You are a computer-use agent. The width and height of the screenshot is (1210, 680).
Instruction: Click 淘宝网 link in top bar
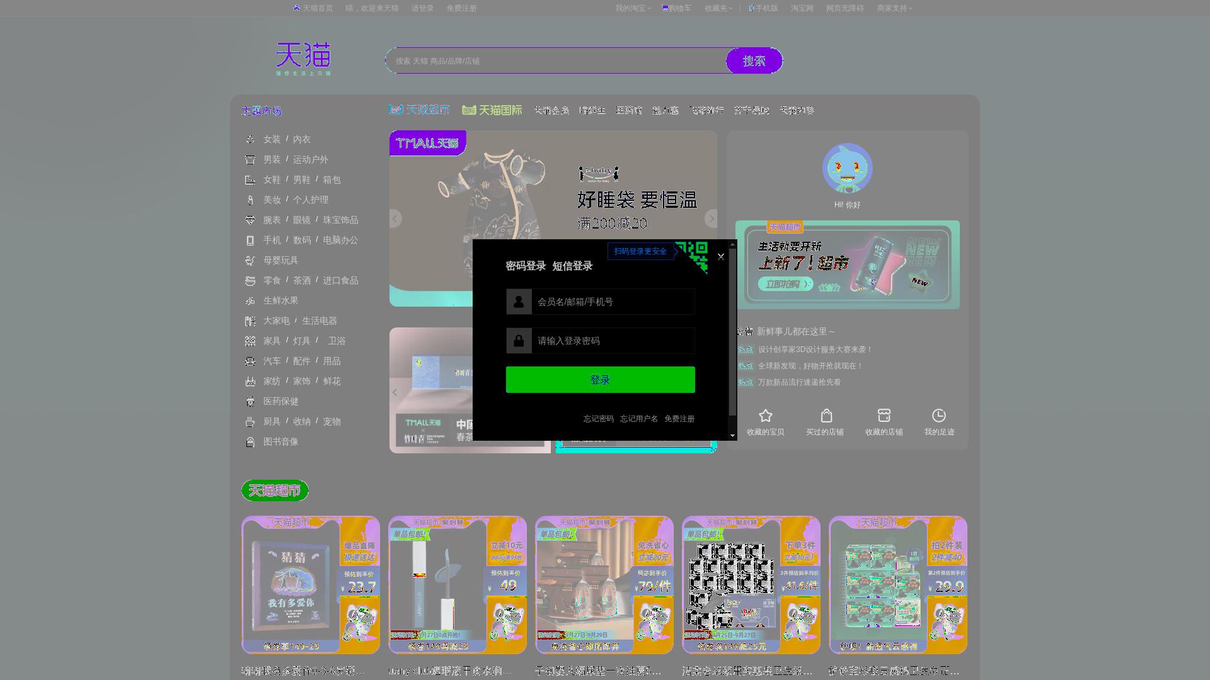point(802,8)
